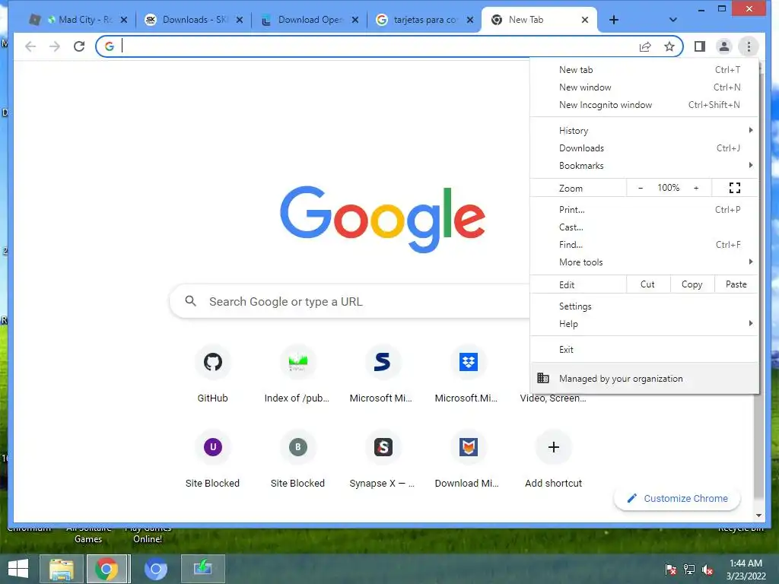The width and height of the screenshot is (779, 584).
Task: Click the Customize Chrome button
Action: pos(677,498)
